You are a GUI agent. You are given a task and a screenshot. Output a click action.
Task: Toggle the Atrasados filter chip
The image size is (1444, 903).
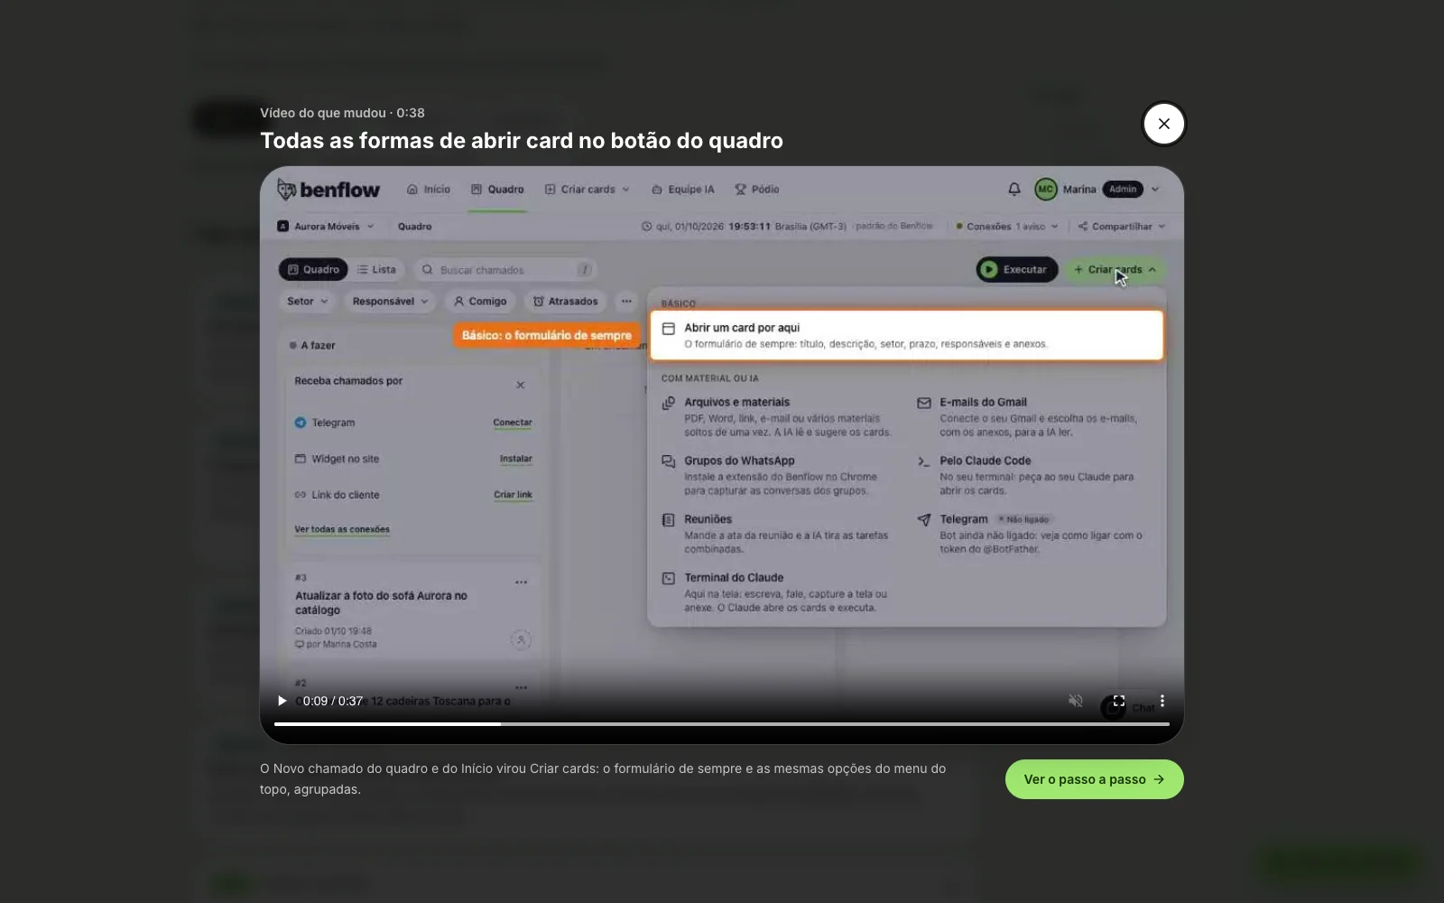tap(566, 302)
